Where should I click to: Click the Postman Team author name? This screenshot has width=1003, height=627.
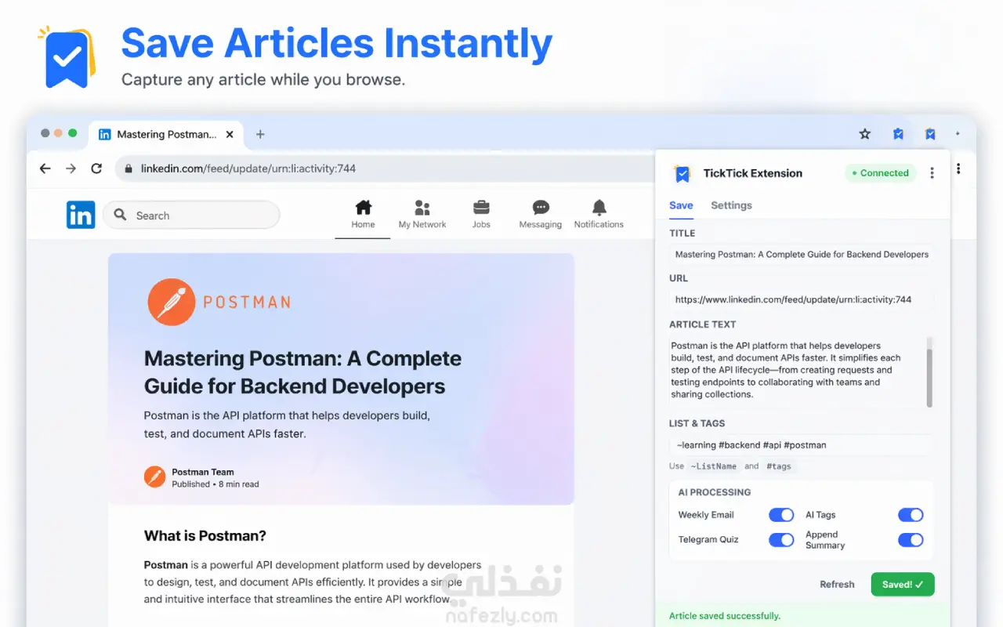203,472
